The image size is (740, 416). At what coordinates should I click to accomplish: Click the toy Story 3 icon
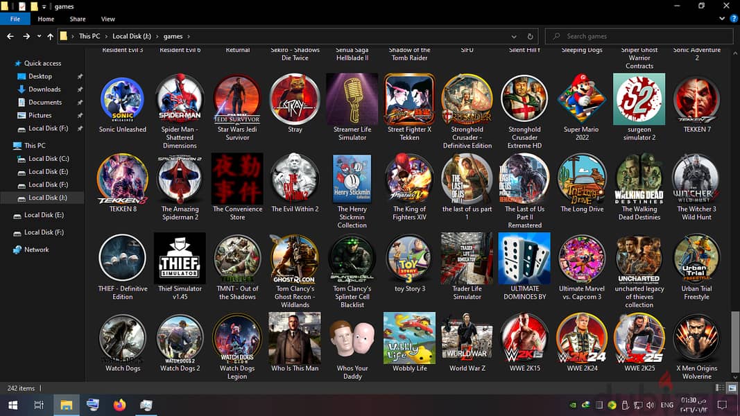(410, 259)
